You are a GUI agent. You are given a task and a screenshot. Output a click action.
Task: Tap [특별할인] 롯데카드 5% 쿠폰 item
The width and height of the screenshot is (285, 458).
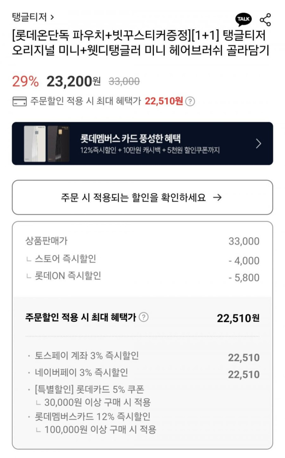click(89, 389)
